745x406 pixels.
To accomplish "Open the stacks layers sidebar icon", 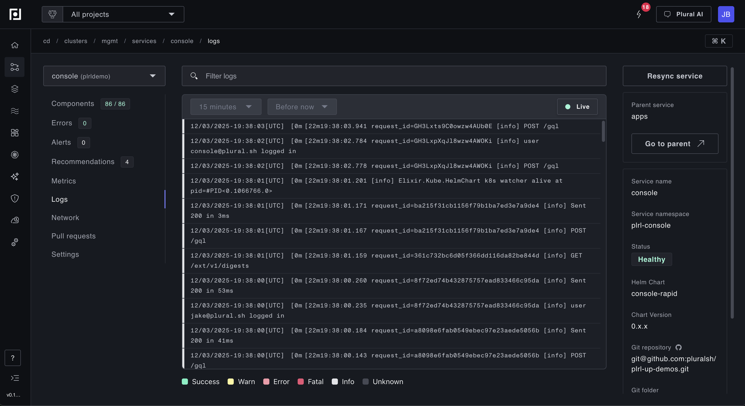I will [15, 89].
